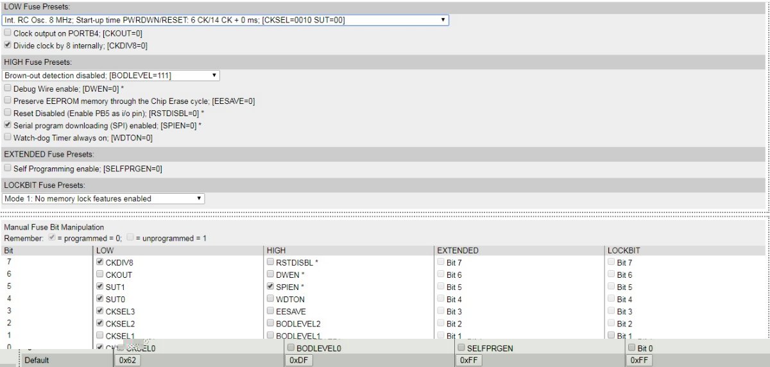Check the WDTON bit in HIGH column
Image resolution: width=770 pixels, height=367 pixels.
(270, 299)
